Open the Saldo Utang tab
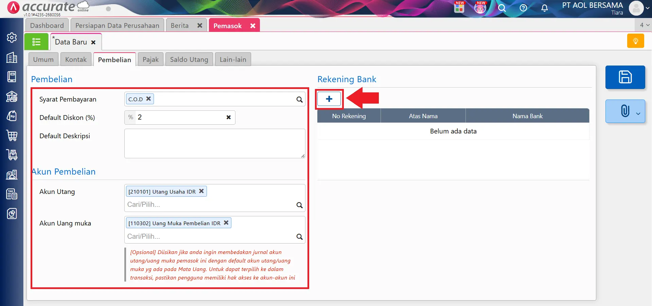The image size is (652, 306). click(x=189, y=59)
